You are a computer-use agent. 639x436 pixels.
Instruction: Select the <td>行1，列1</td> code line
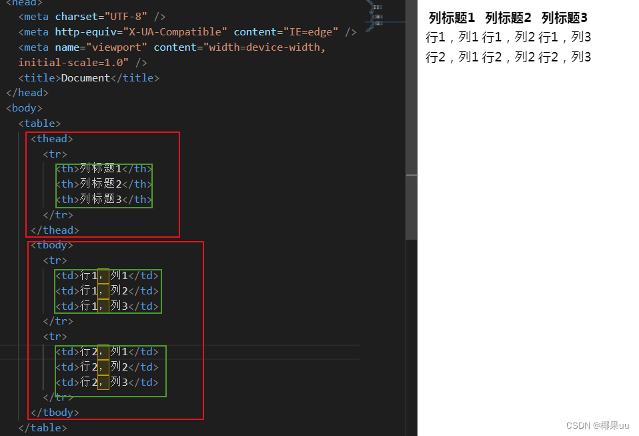tap(107, 276)
